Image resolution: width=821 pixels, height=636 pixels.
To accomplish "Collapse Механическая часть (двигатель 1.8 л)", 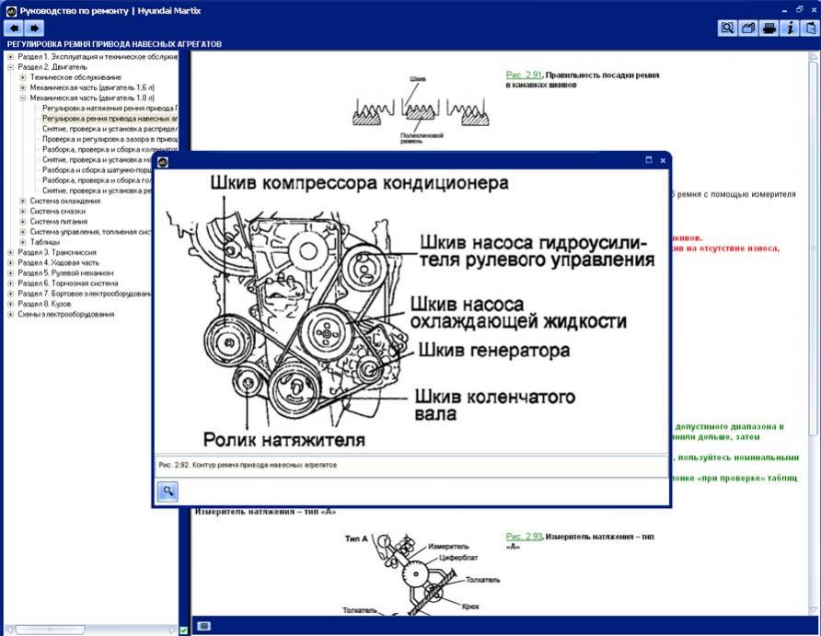I will click(23, 98).
